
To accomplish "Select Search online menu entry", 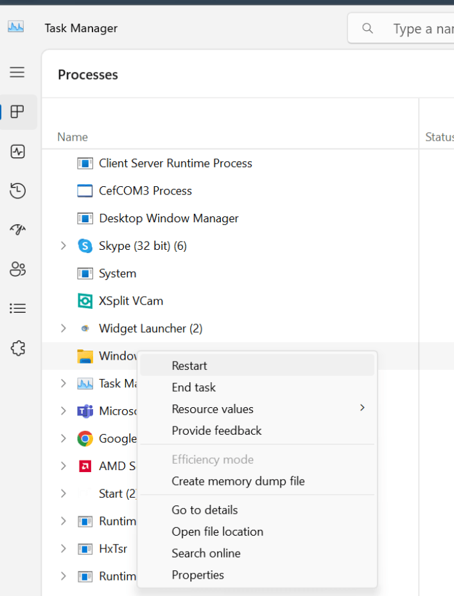I will click(x=258, y=554).
